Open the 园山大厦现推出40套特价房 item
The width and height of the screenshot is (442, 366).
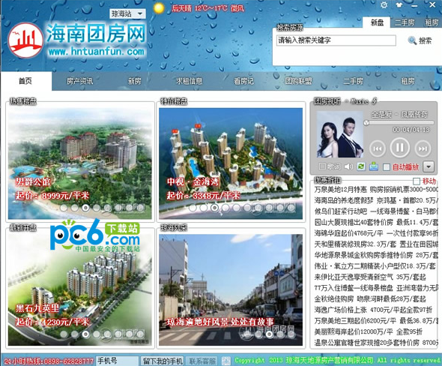[376, 222]
